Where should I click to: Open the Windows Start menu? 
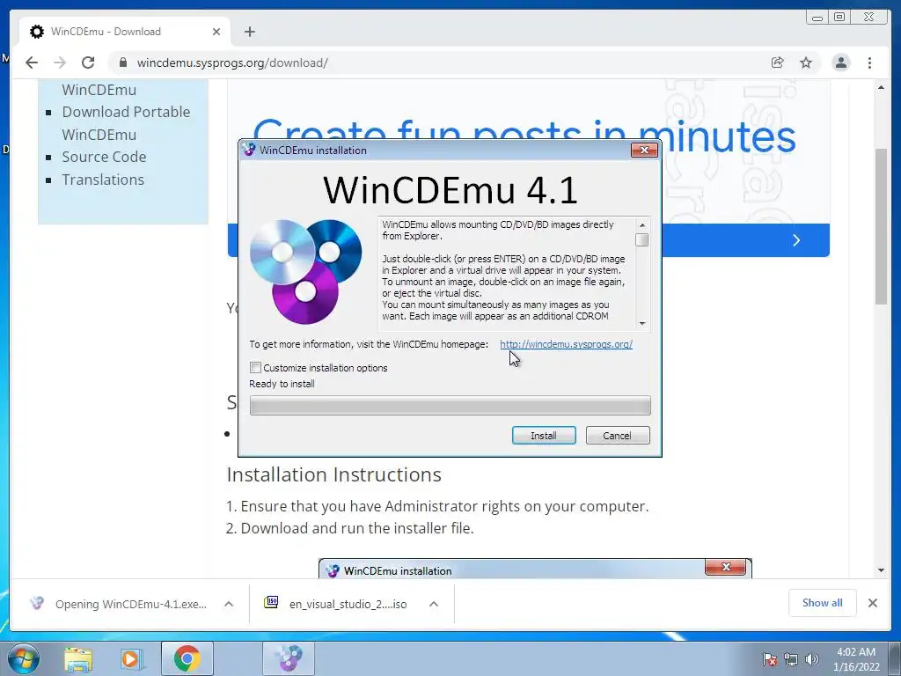[23, 658]
